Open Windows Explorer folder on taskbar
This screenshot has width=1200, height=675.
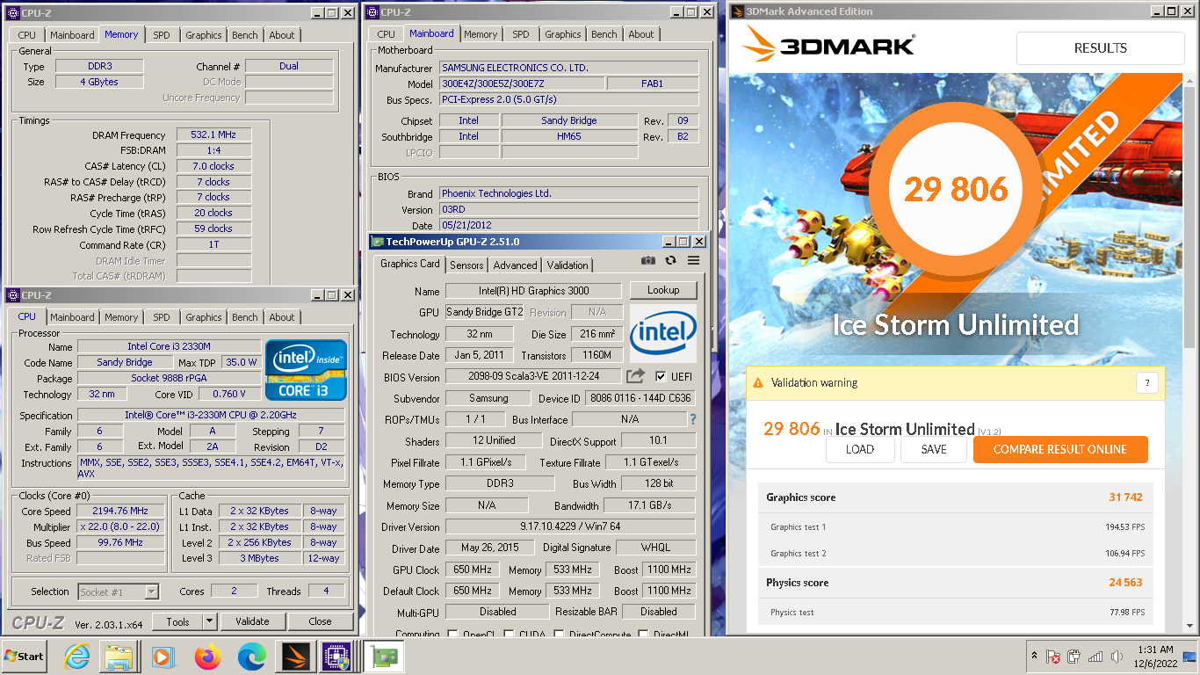point(118,656)
